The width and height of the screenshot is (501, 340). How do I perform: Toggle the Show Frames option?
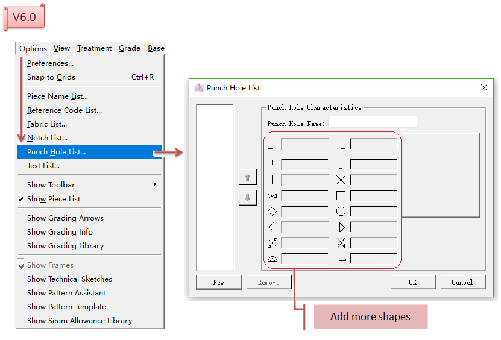(50, 265)
